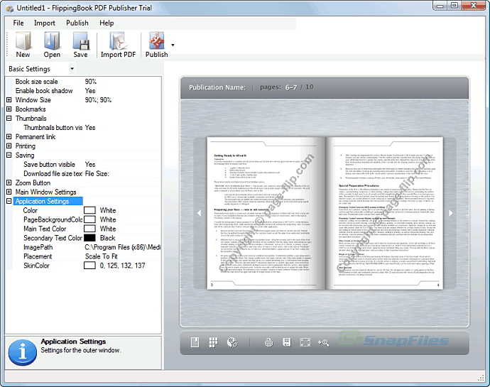The height and width of the screenshot is (387, 490).
Task: Go to previous page with left arrow
Action: 199,213
